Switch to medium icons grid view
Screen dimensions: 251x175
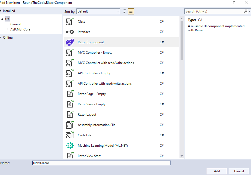tap(124, 11)
